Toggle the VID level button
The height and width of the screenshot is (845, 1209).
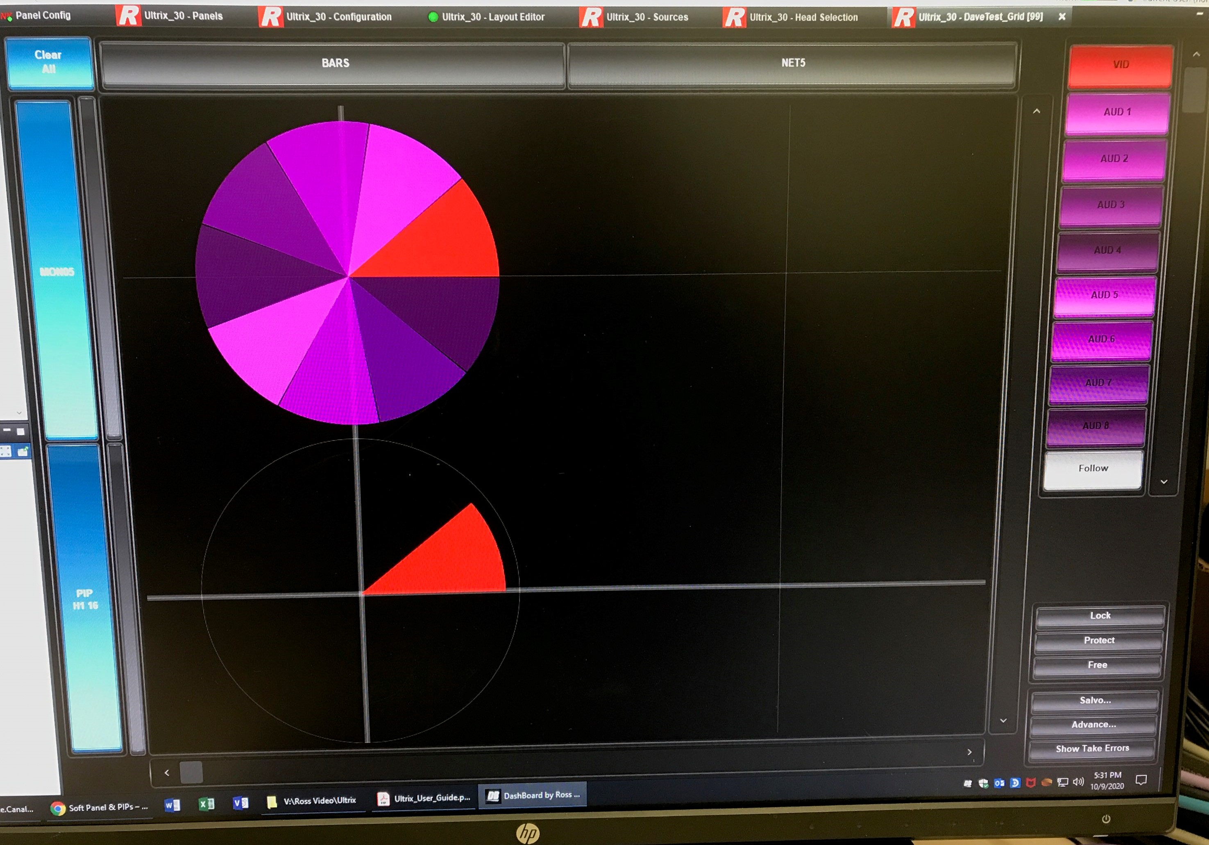click(x=1121, y=65)
